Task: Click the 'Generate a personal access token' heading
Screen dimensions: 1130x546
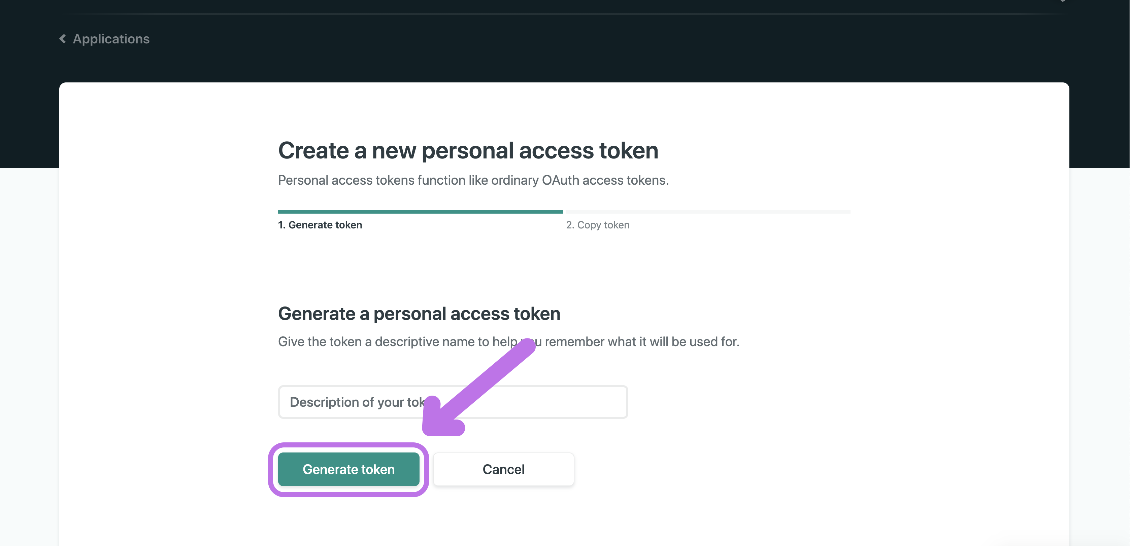Action: pyautogui.click(x=419, y=314)
